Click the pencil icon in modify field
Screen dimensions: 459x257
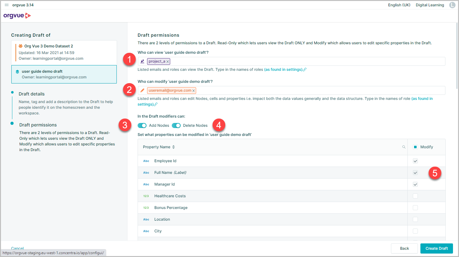click(142, 90)
